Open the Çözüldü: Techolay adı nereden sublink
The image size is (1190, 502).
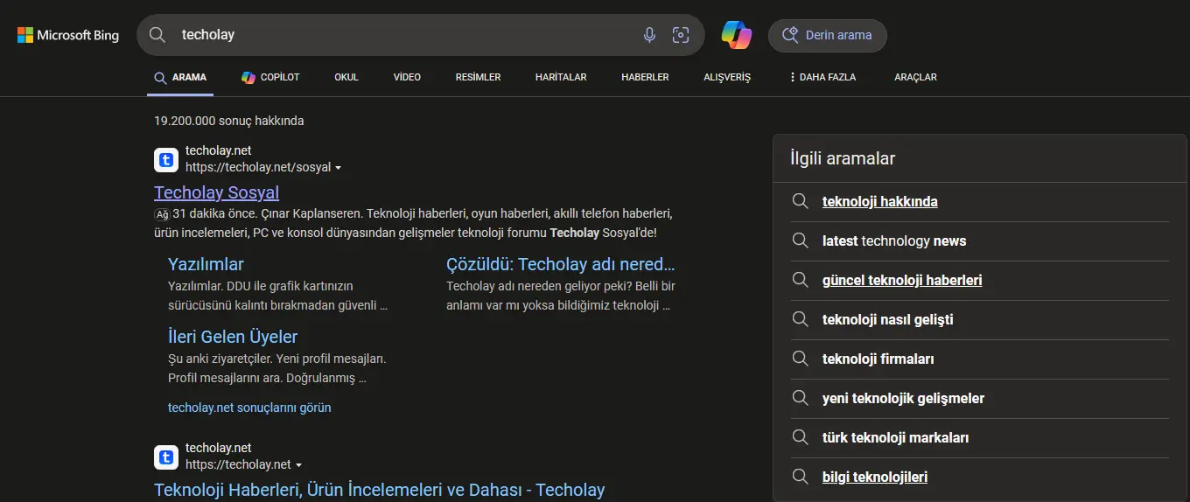(560, 264)
